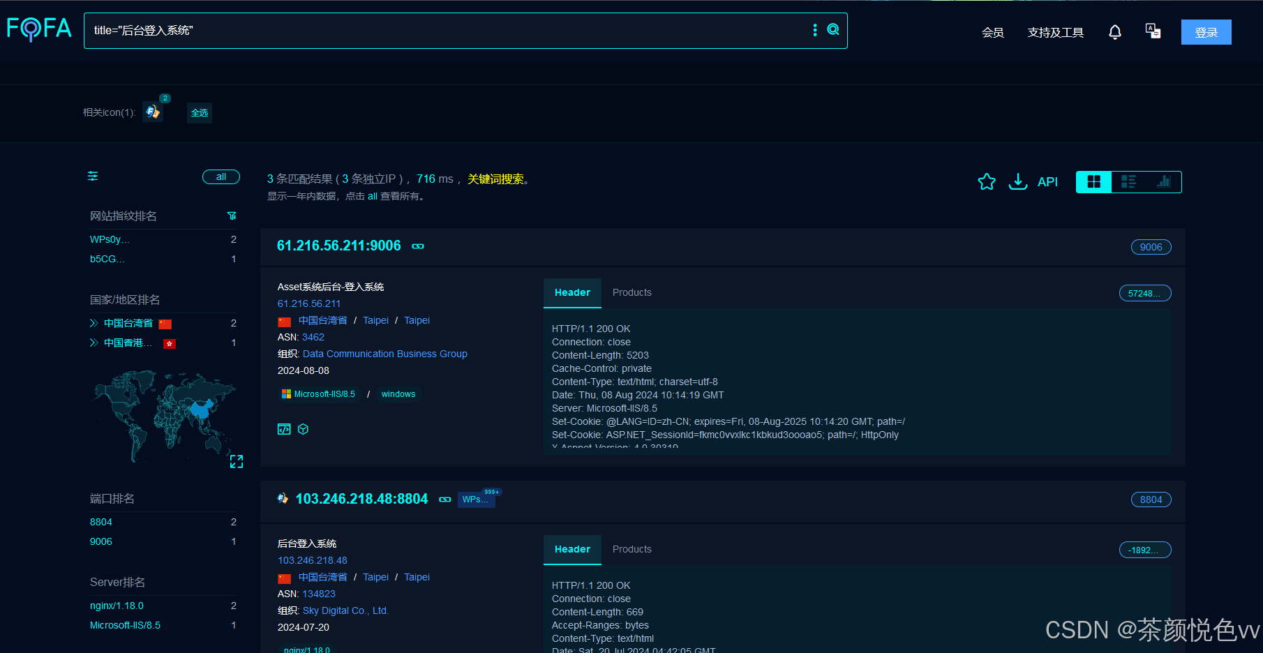Image resolution: width=1263 pixels, height=653 pixels.
Task: Click the cube icon for 61.216.56.211
Action: (x=303, y=429)
